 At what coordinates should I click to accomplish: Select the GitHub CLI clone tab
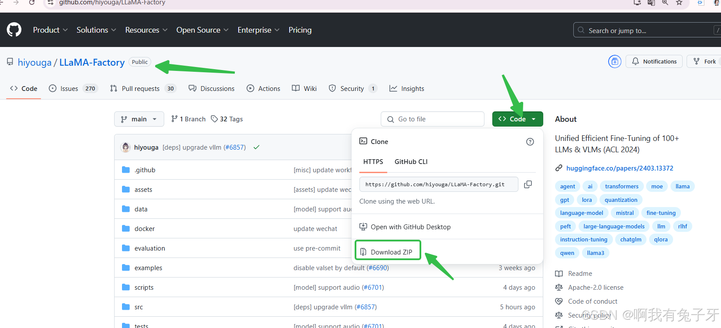point(411,161)
